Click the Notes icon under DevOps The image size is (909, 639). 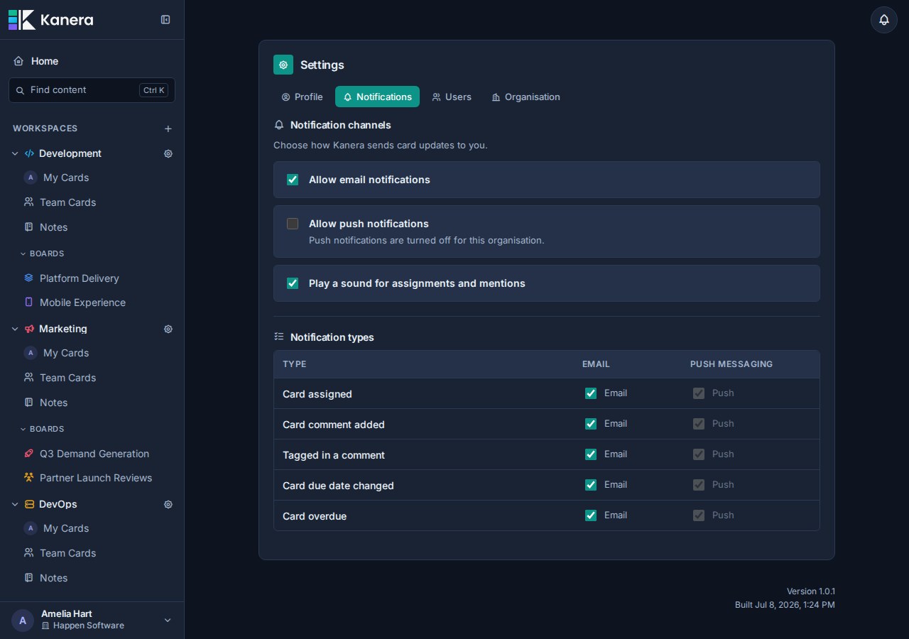28,578
